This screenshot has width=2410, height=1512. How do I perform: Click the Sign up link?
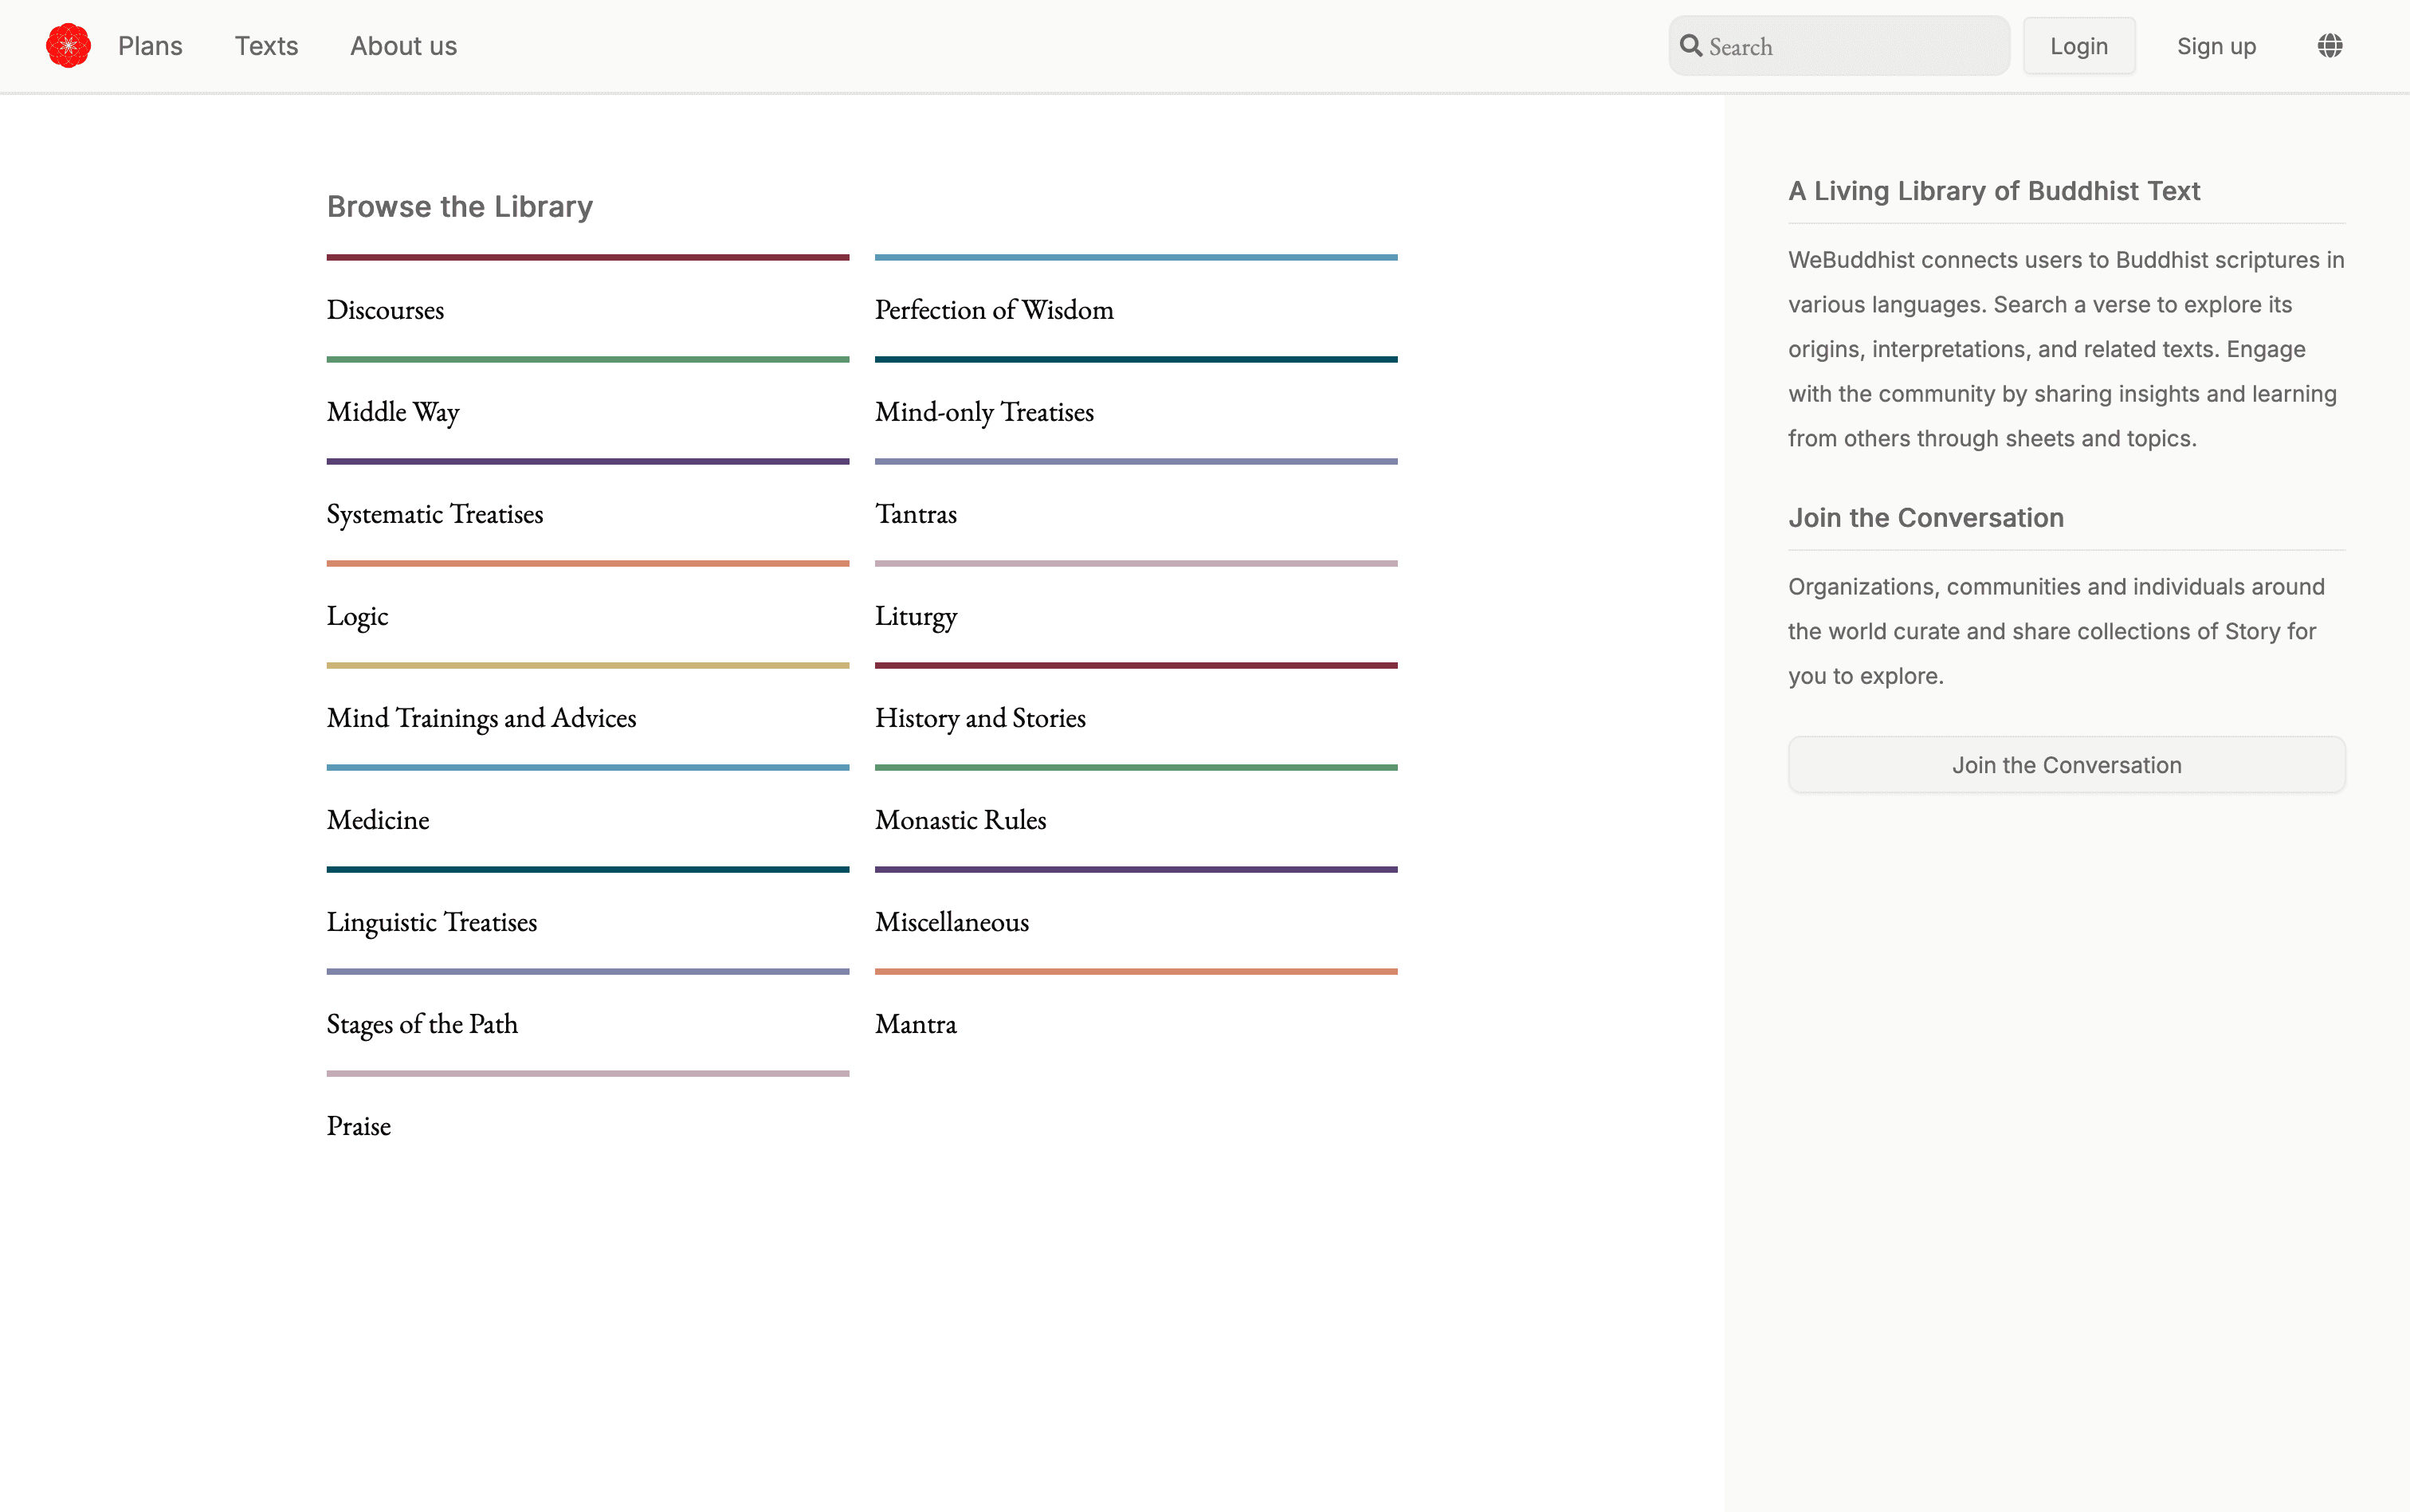[x=2216, y=46]
